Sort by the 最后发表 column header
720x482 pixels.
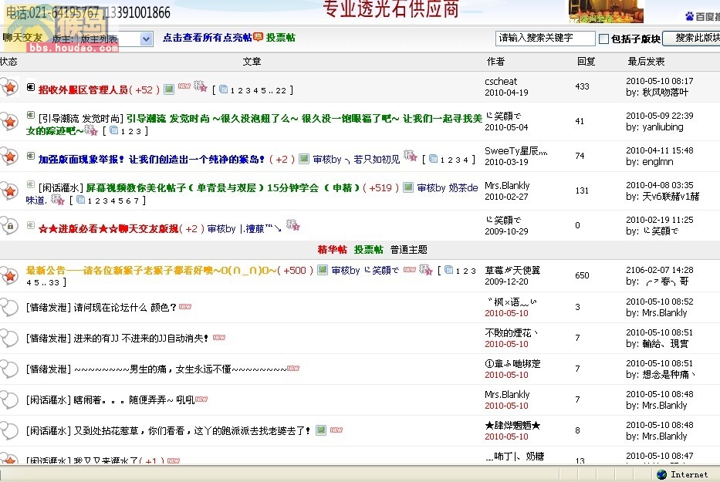(x=647, y=61)
